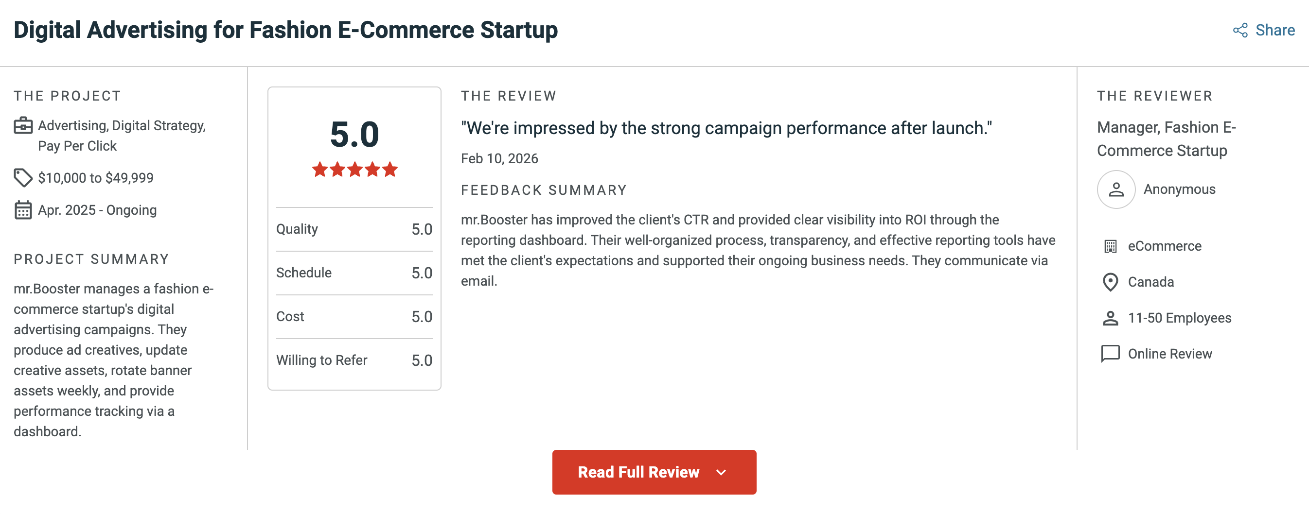Click the price tag budget icon

click(23, 178)
